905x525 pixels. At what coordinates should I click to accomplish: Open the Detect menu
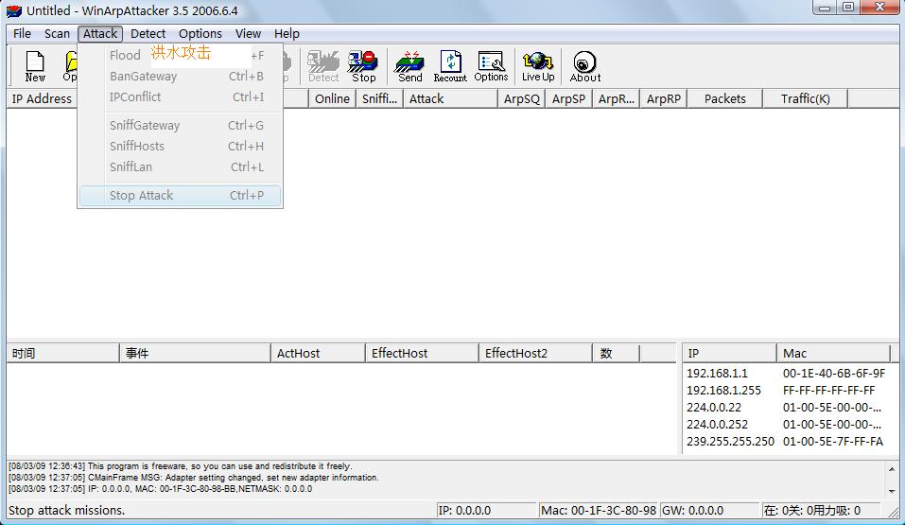[148, 33]
